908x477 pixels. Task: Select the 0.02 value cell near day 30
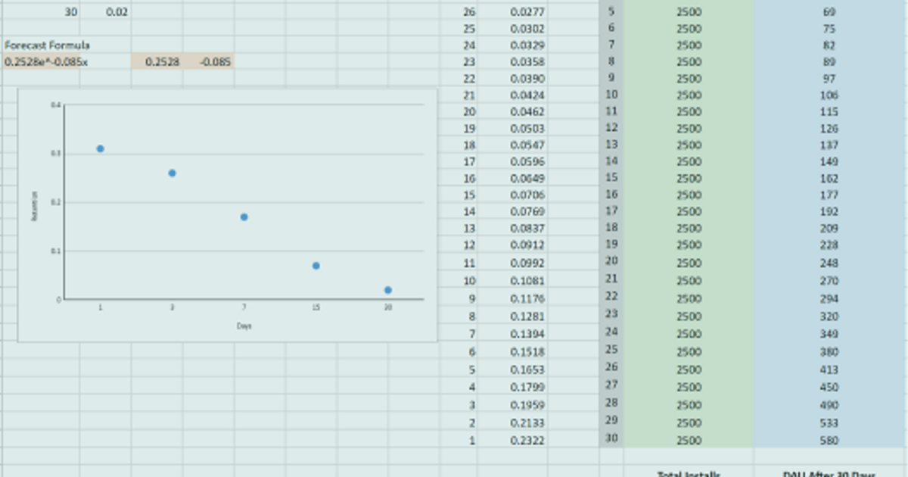pyautogui.click(x=118, y=11)
